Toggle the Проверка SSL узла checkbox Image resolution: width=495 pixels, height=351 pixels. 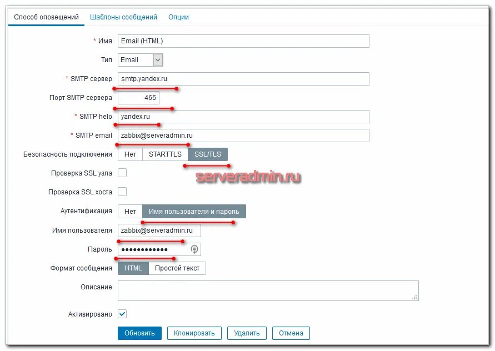click(x=122, y=173)
